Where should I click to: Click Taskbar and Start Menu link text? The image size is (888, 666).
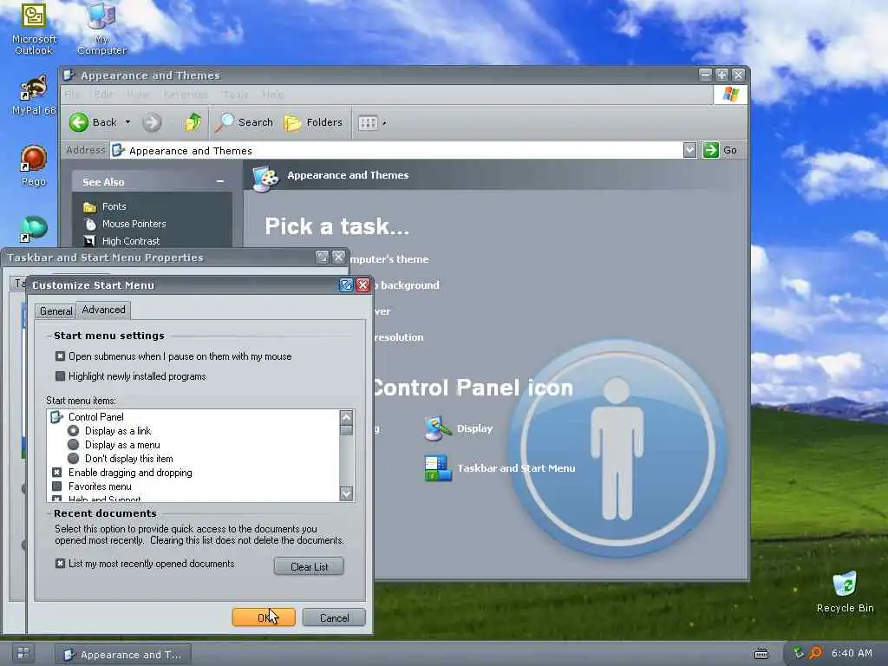click(x=516, y=468)
